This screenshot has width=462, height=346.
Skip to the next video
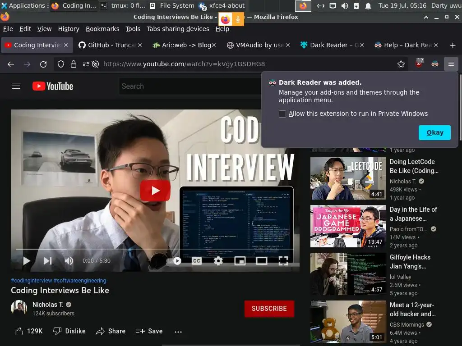pyautogui.click(x=48, y=261)
